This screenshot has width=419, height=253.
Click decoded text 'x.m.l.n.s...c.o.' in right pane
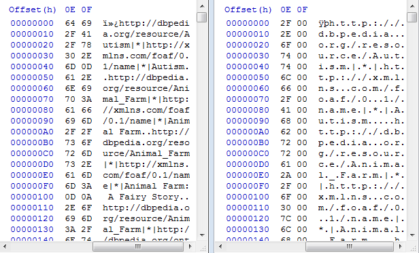361,197
